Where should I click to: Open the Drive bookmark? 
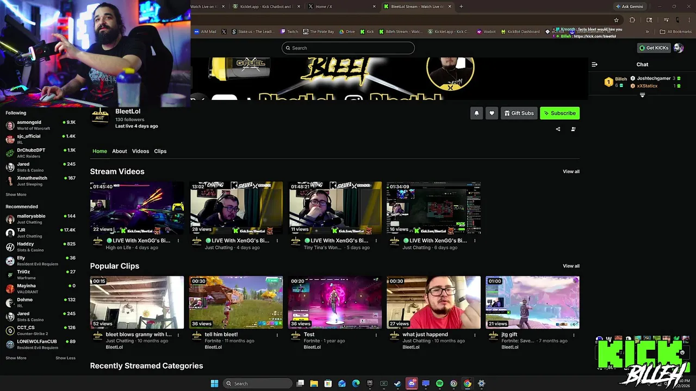[346, 31]
